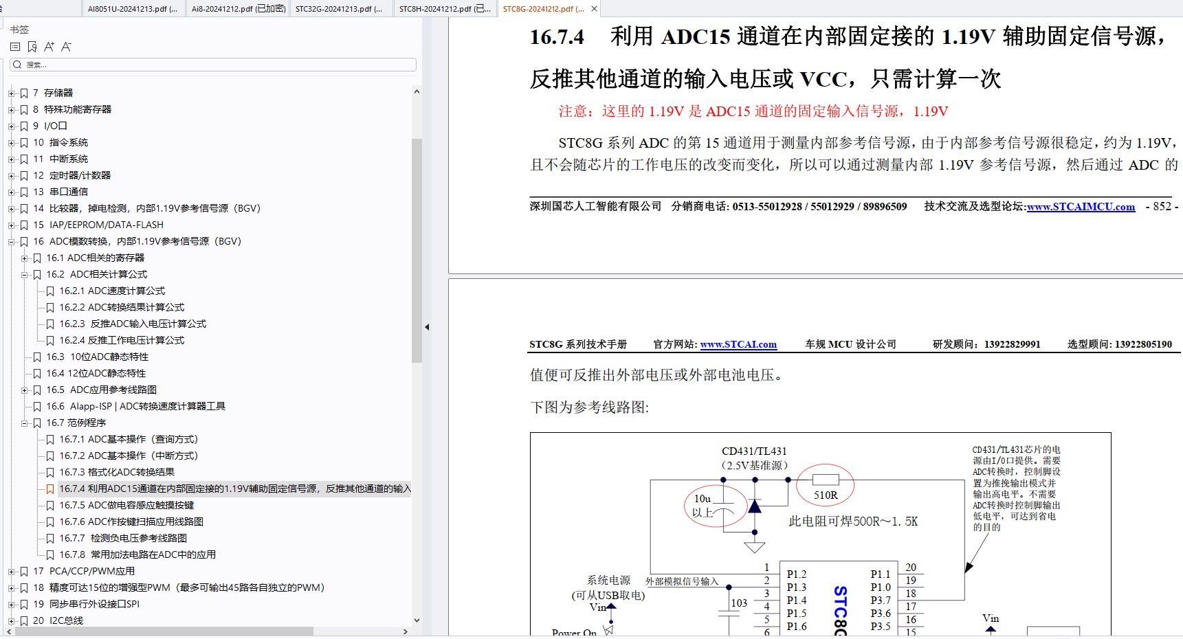Expand bookmark 10 指令系统
1183x639 pixels.
11,142
